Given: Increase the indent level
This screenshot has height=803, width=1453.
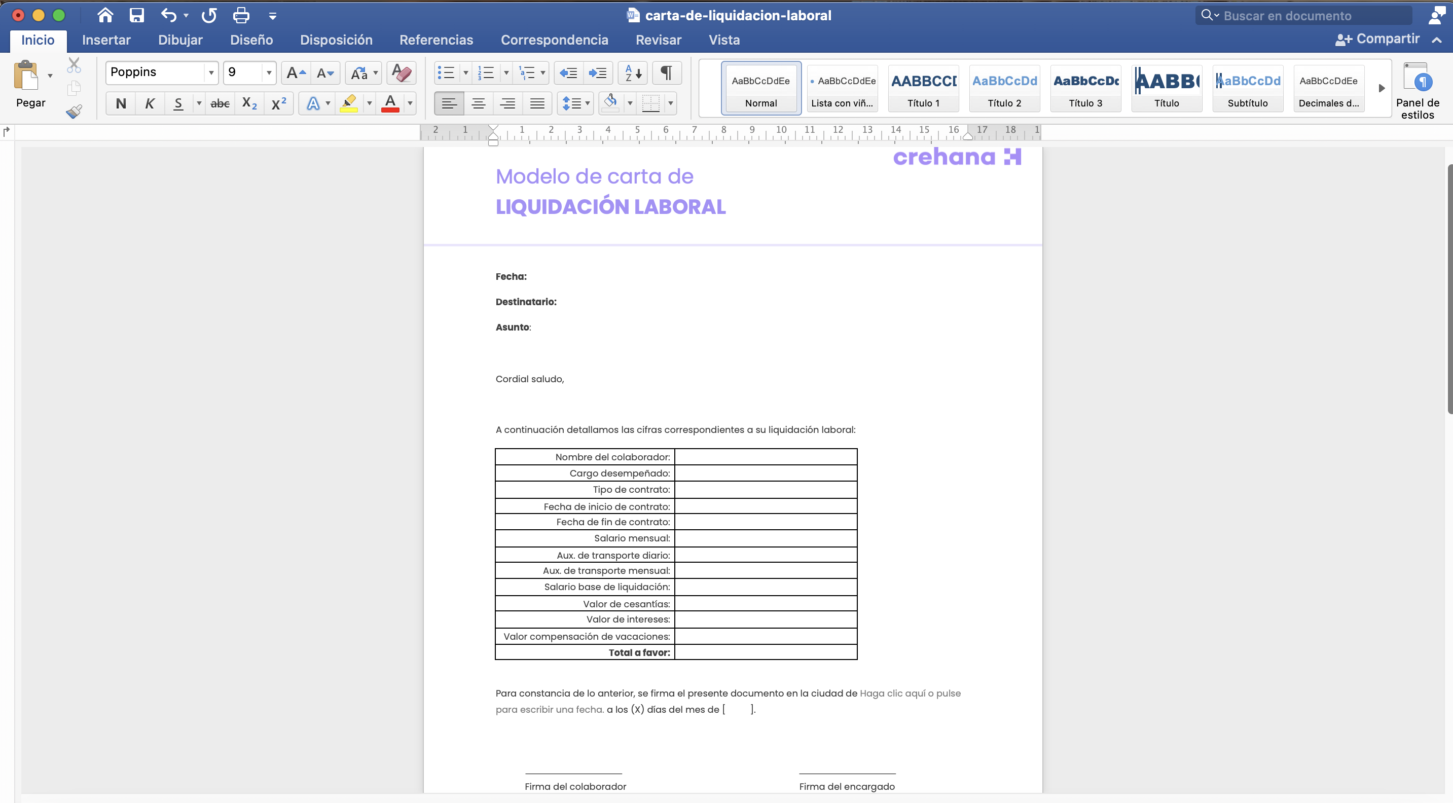Looking at the screenshot, I should [x=597, y=72].
